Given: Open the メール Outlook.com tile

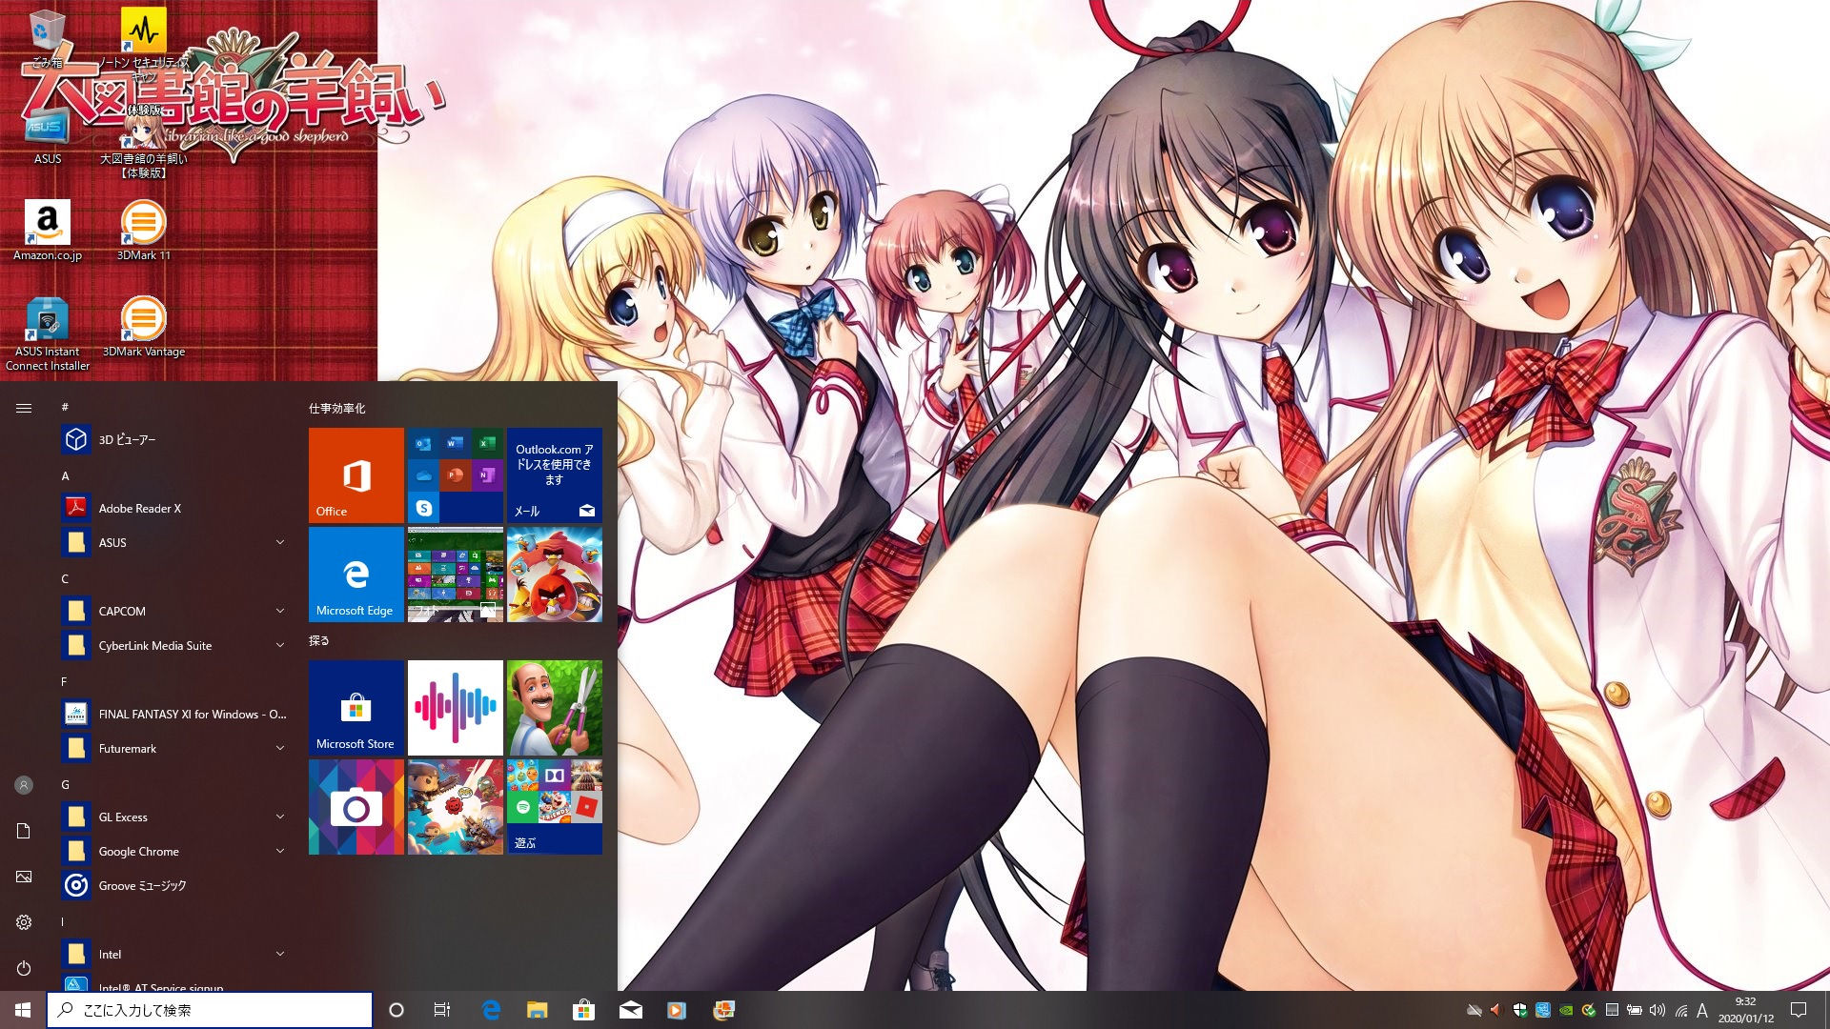Looking at the screenshot, I should 555,475.
